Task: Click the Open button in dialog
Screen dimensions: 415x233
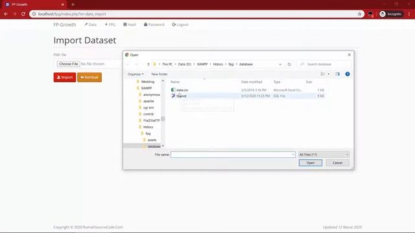Action: (x=311, y=162)
